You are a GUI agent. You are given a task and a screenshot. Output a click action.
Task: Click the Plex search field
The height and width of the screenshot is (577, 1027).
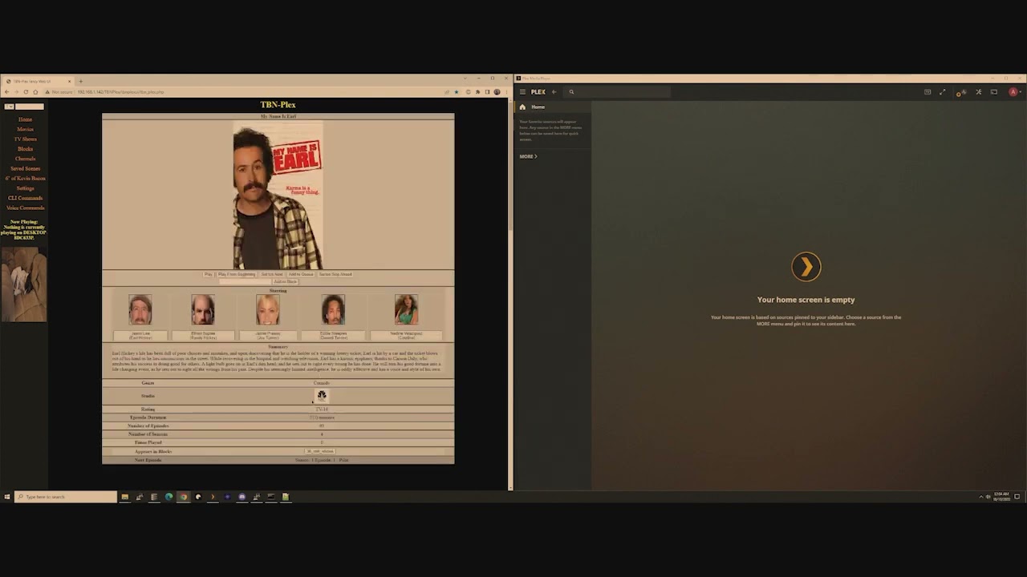click(618, 92)
